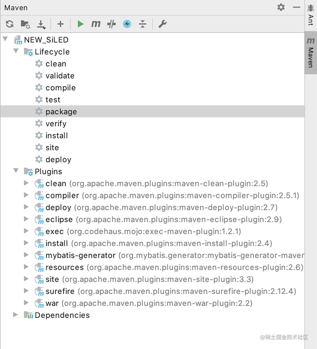Click the gear icon beside test

[39, 99]
